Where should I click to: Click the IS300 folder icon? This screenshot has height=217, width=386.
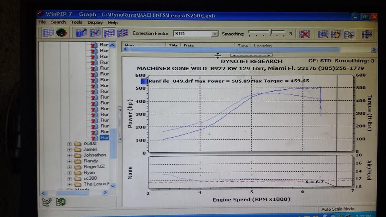coord(78,144)
